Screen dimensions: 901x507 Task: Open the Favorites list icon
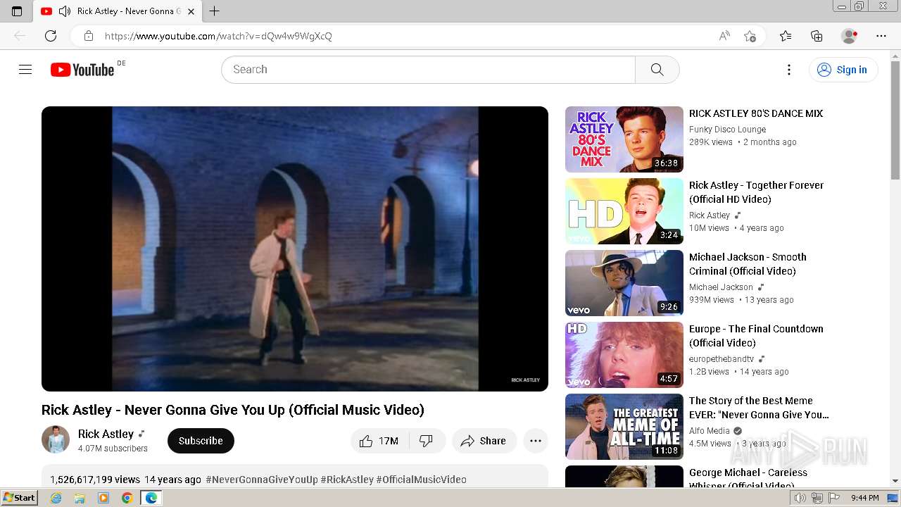coord(786,36)
